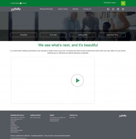Image resolution: width=136 pixels, height=139 pixels.
Task: Open footer heading Perks
Action: [x=52, y=115]
